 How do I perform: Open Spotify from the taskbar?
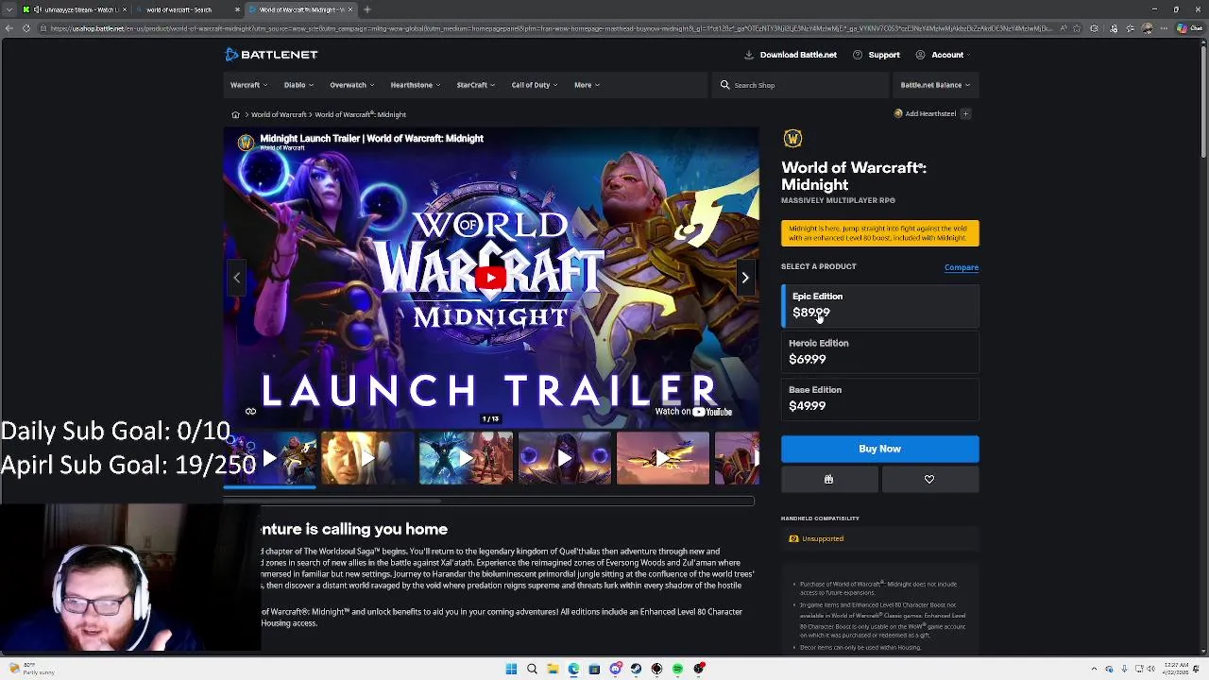click(x=677, y=669)
